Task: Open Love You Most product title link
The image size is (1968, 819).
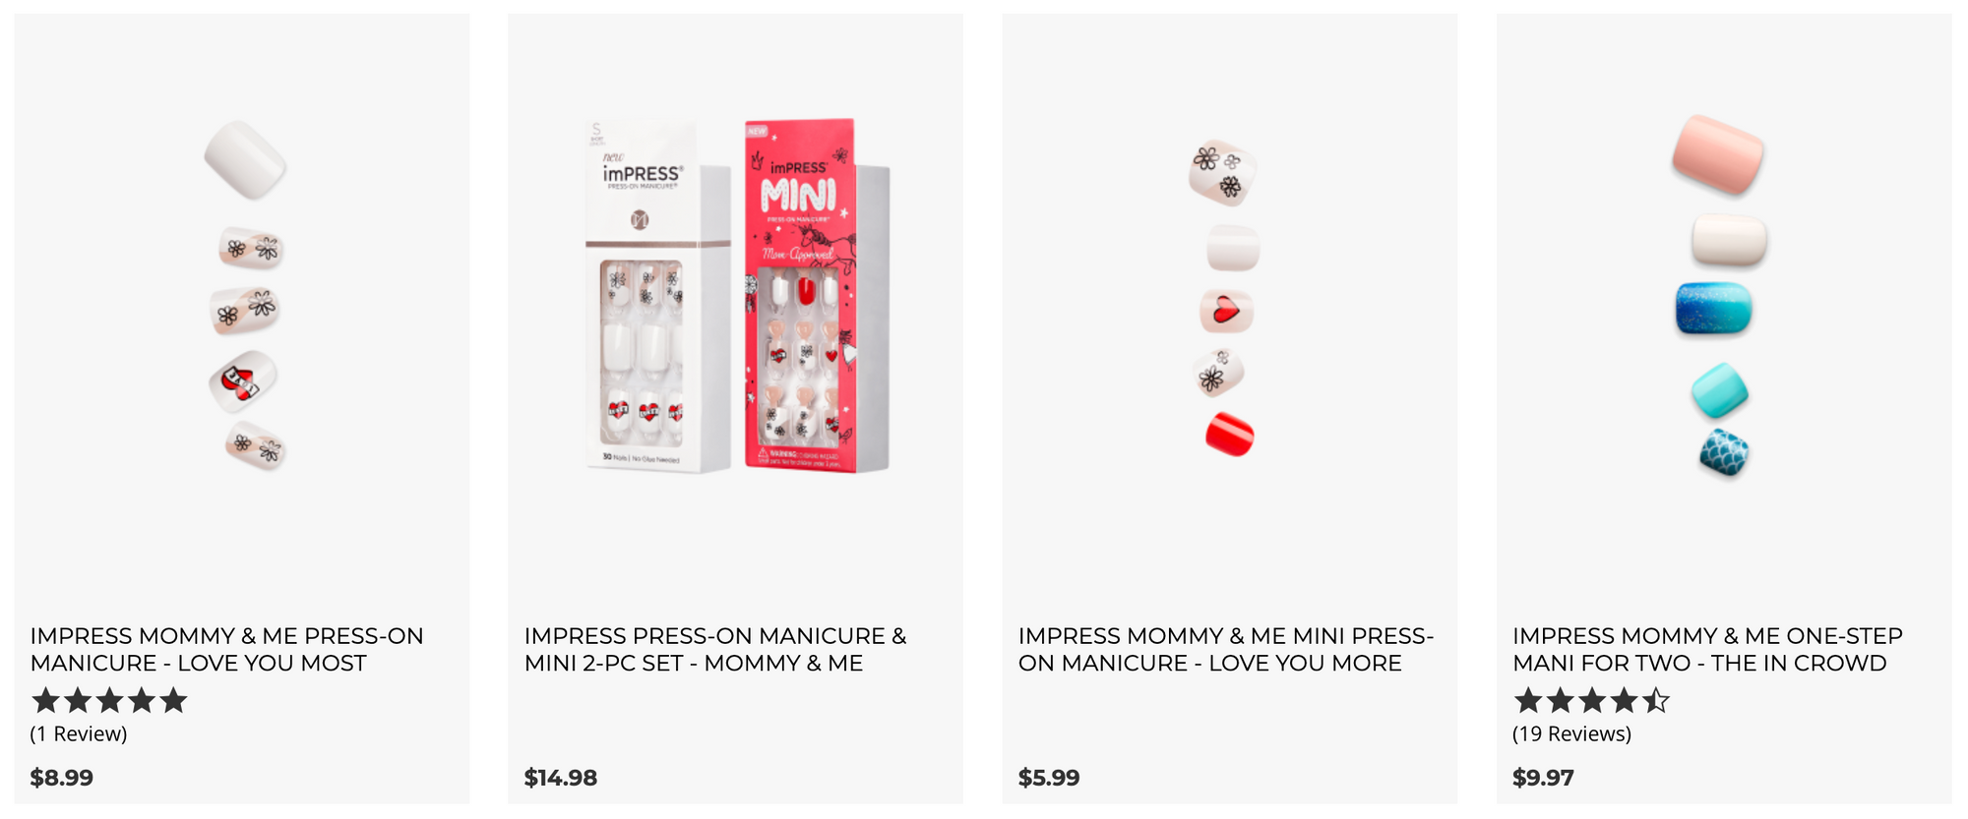Action: [227, 650]
